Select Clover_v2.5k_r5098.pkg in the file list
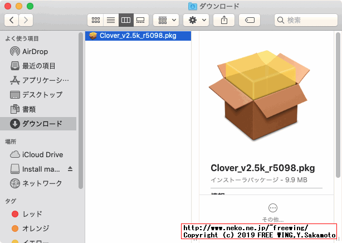 click(138, 36)
